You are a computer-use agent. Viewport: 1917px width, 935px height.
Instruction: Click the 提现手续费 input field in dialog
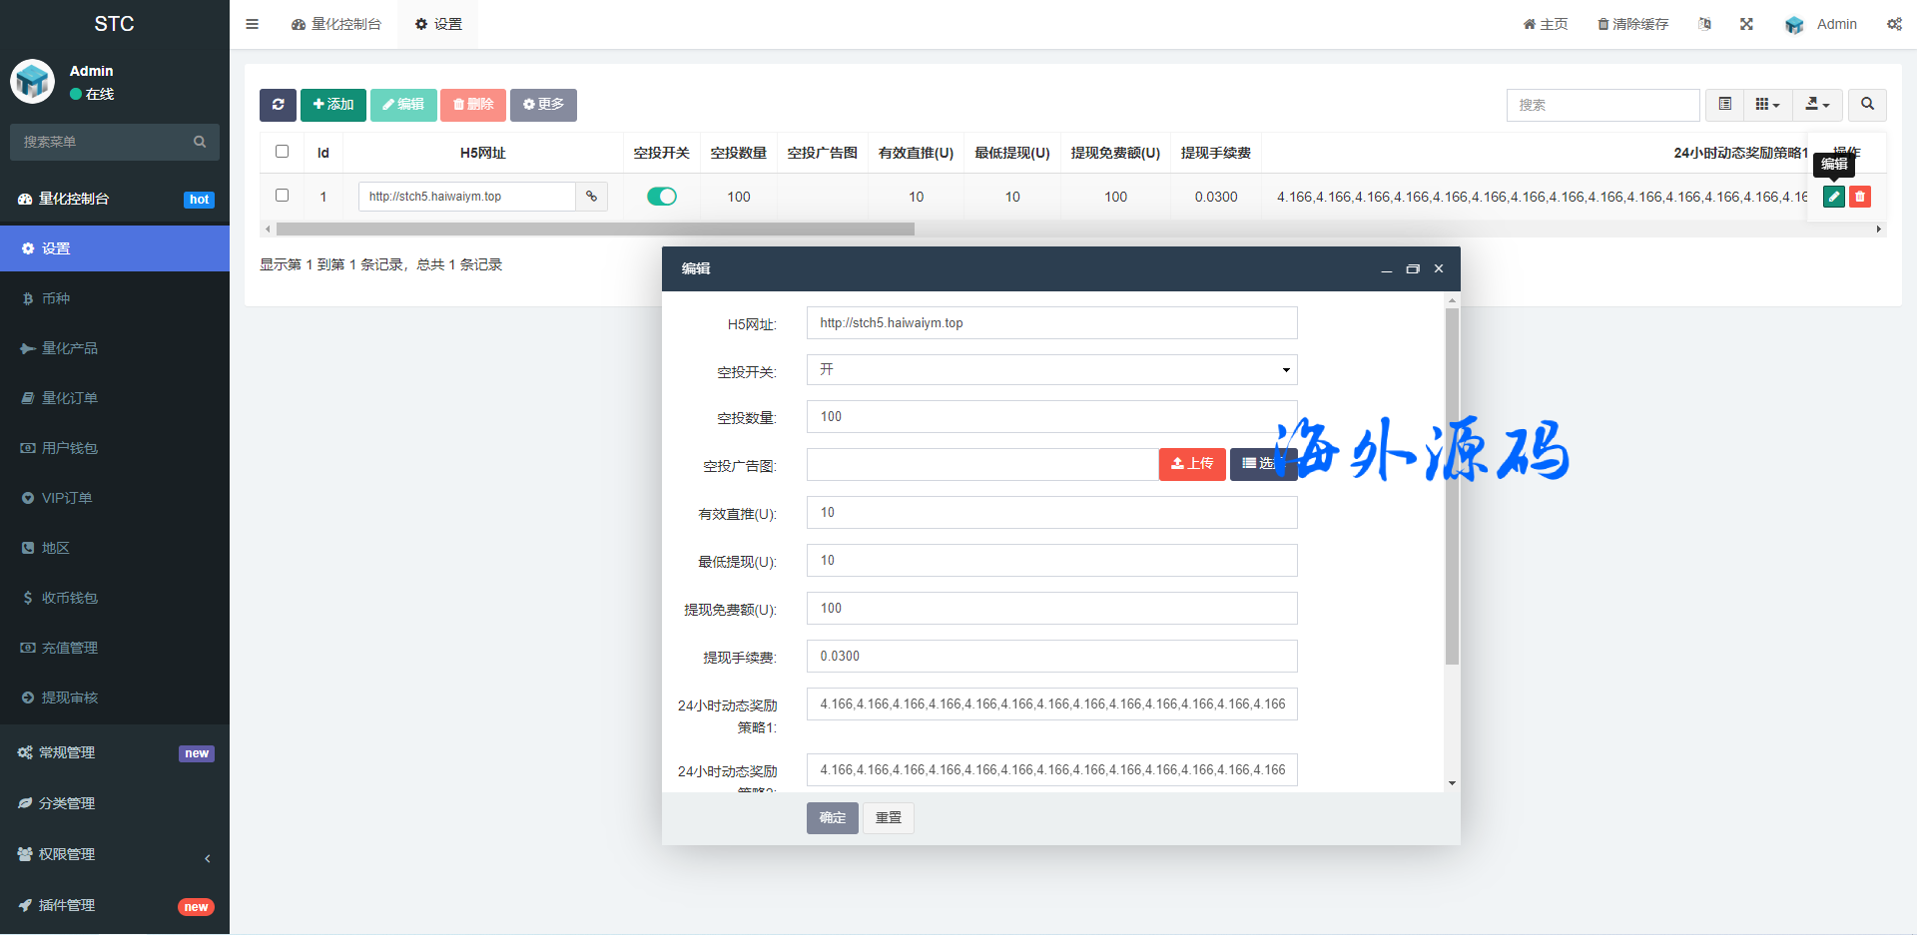(1051, 657)
